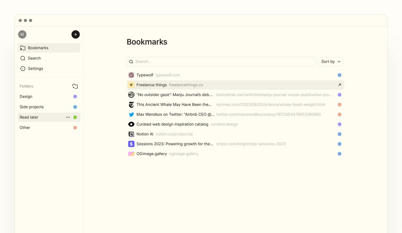Open Settings in the sidebar
Screen dimensions: 402x233
49,69
